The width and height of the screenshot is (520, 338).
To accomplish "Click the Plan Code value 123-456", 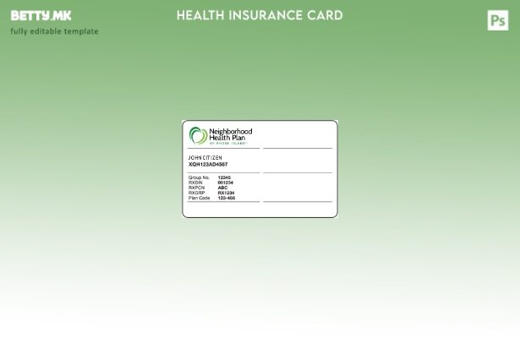I will point(227,198).
